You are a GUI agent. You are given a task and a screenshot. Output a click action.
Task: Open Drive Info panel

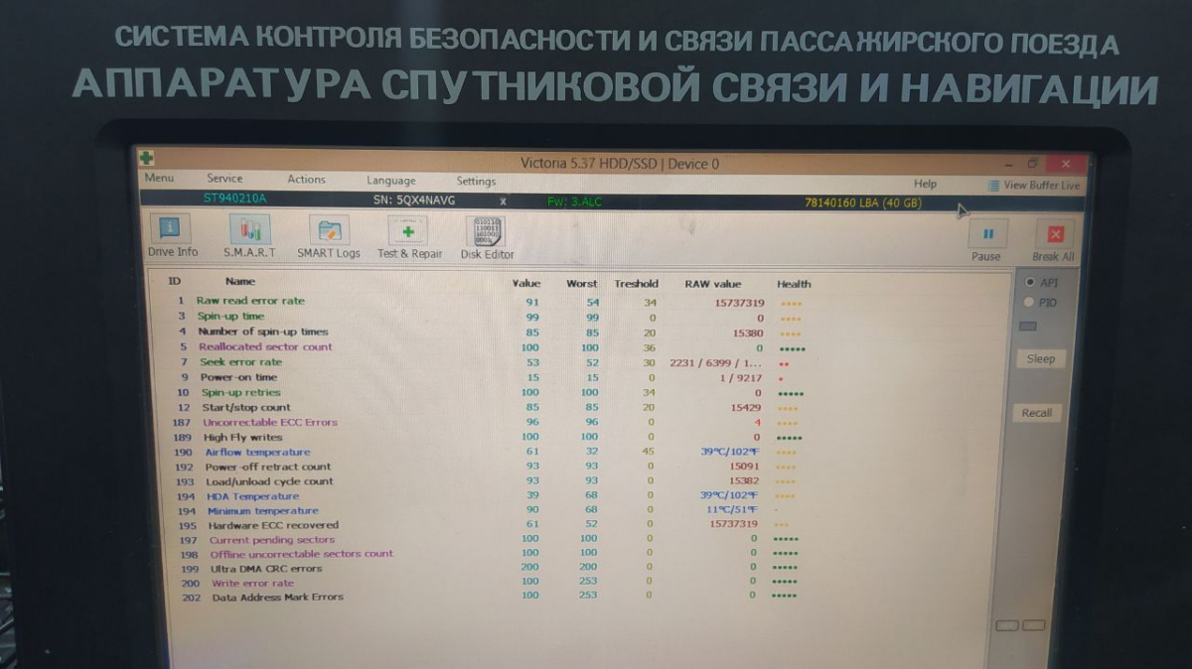pos(174,239)
